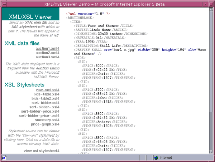The height and width of the screenshot is (162, 215).
Task: Select the raw-xml.xsl stylesheet
Action: click(x=48, y=90)
